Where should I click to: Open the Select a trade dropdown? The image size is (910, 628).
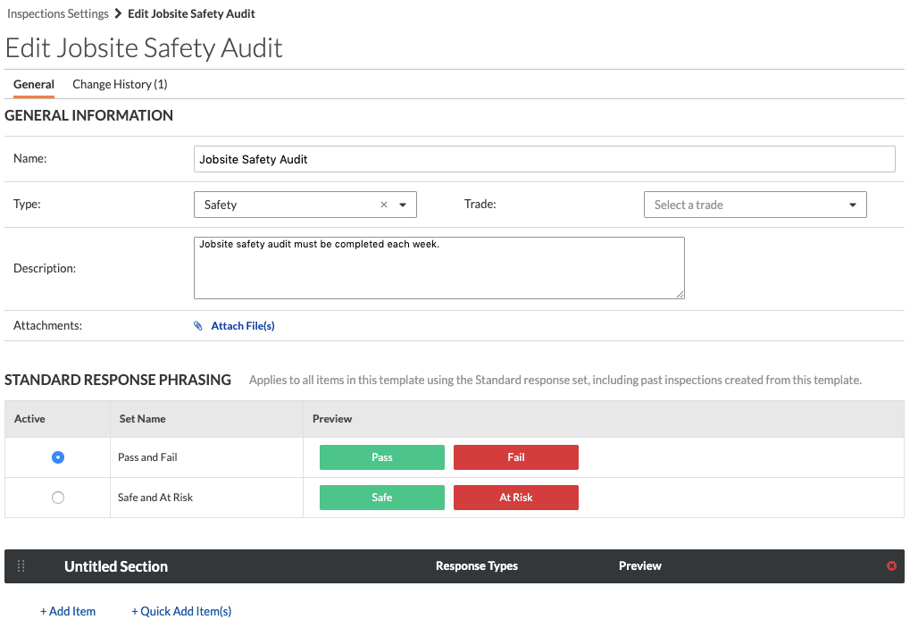click(755, 205)
